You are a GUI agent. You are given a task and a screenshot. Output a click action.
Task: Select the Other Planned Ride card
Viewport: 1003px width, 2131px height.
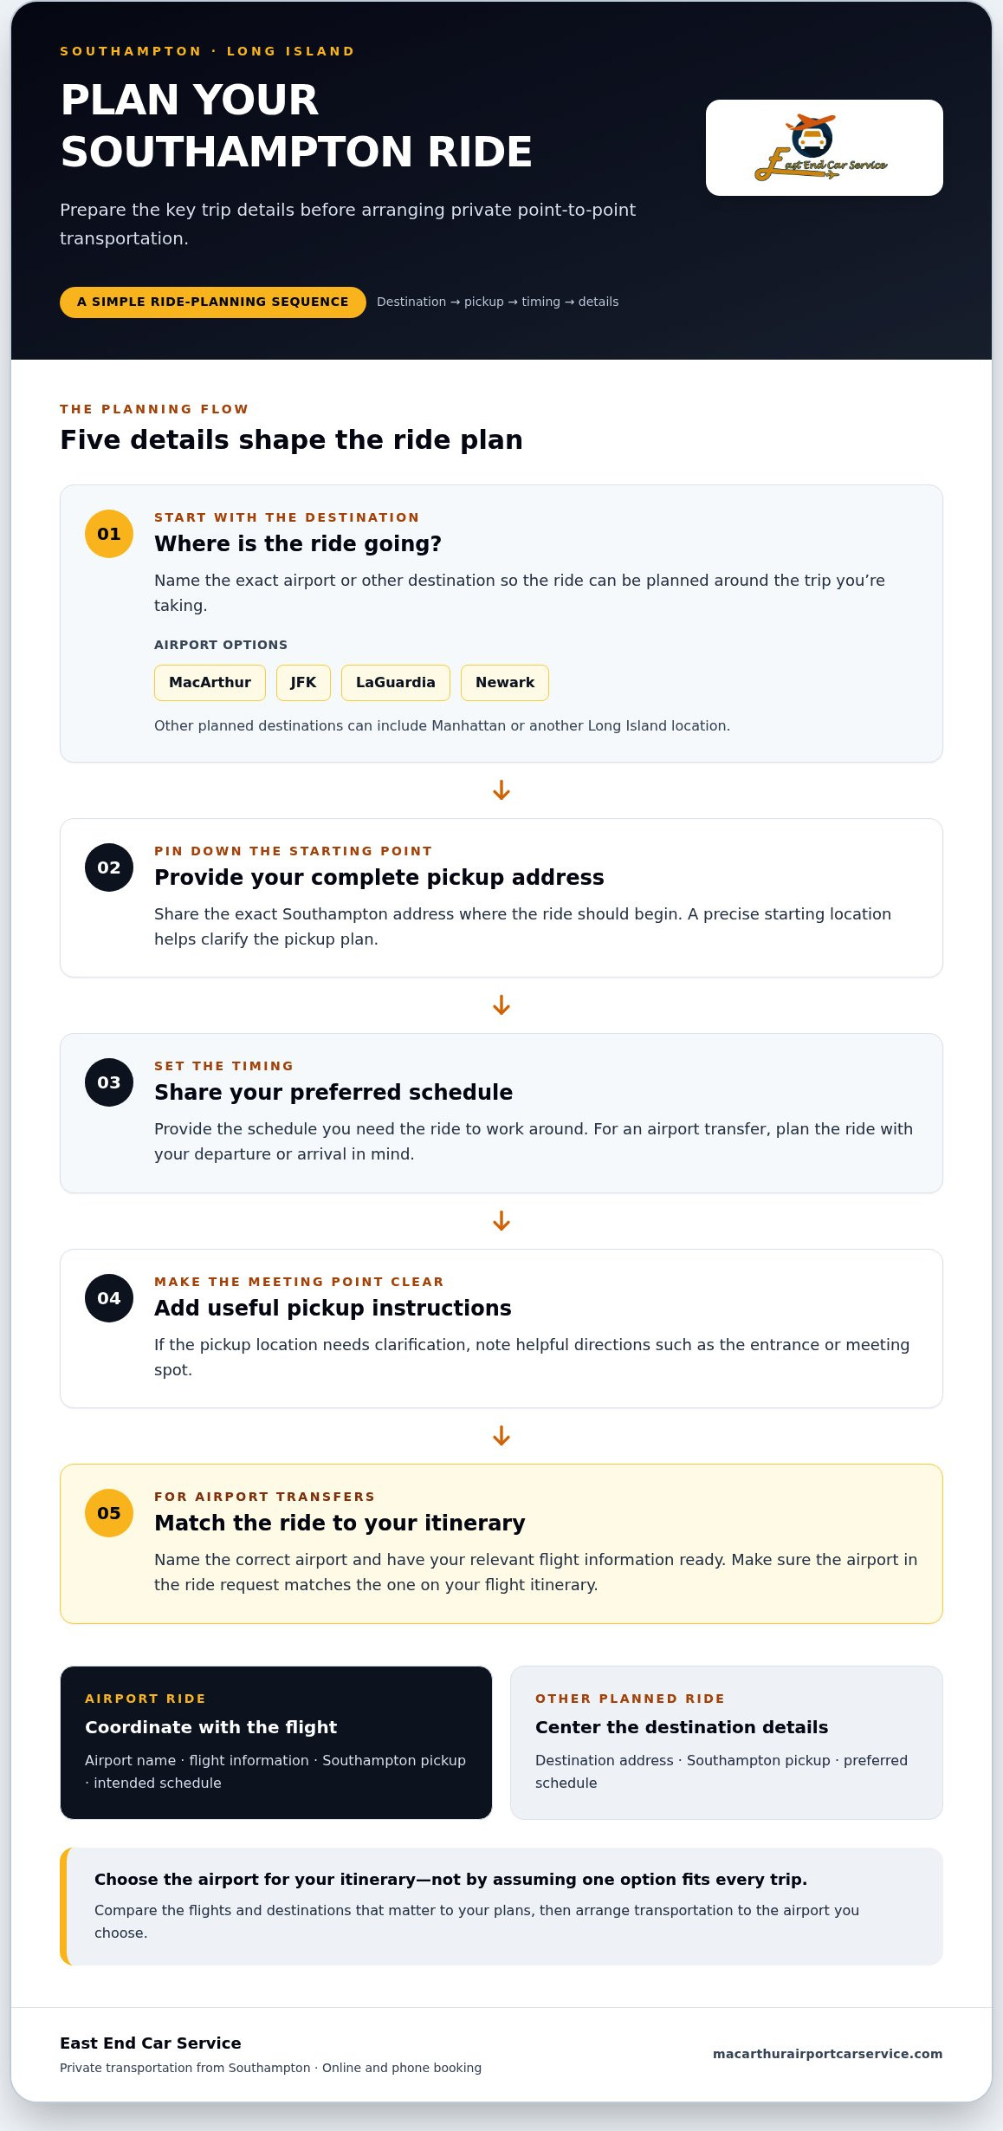coord(727,1743)
